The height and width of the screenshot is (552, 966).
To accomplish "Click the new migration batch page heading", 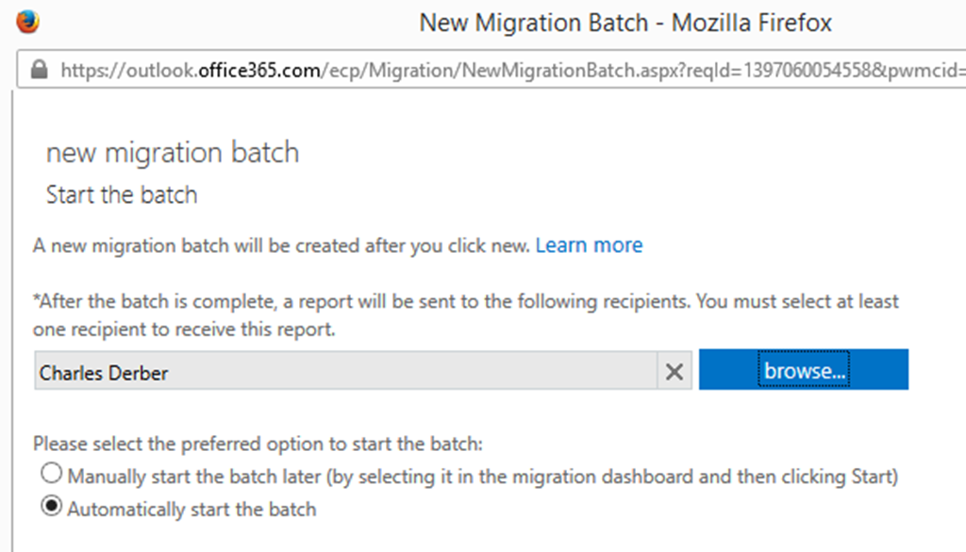I will point(173,152).
